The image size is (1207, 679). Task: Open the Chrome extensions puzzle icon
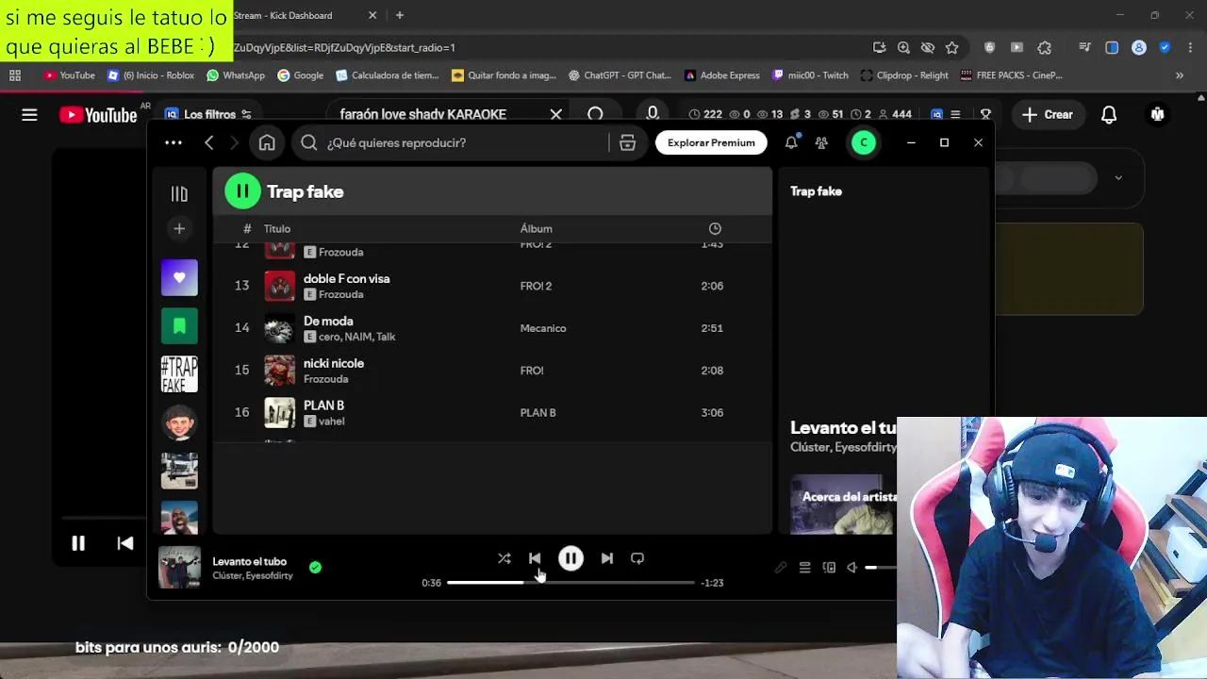(x=1044, y=47)
